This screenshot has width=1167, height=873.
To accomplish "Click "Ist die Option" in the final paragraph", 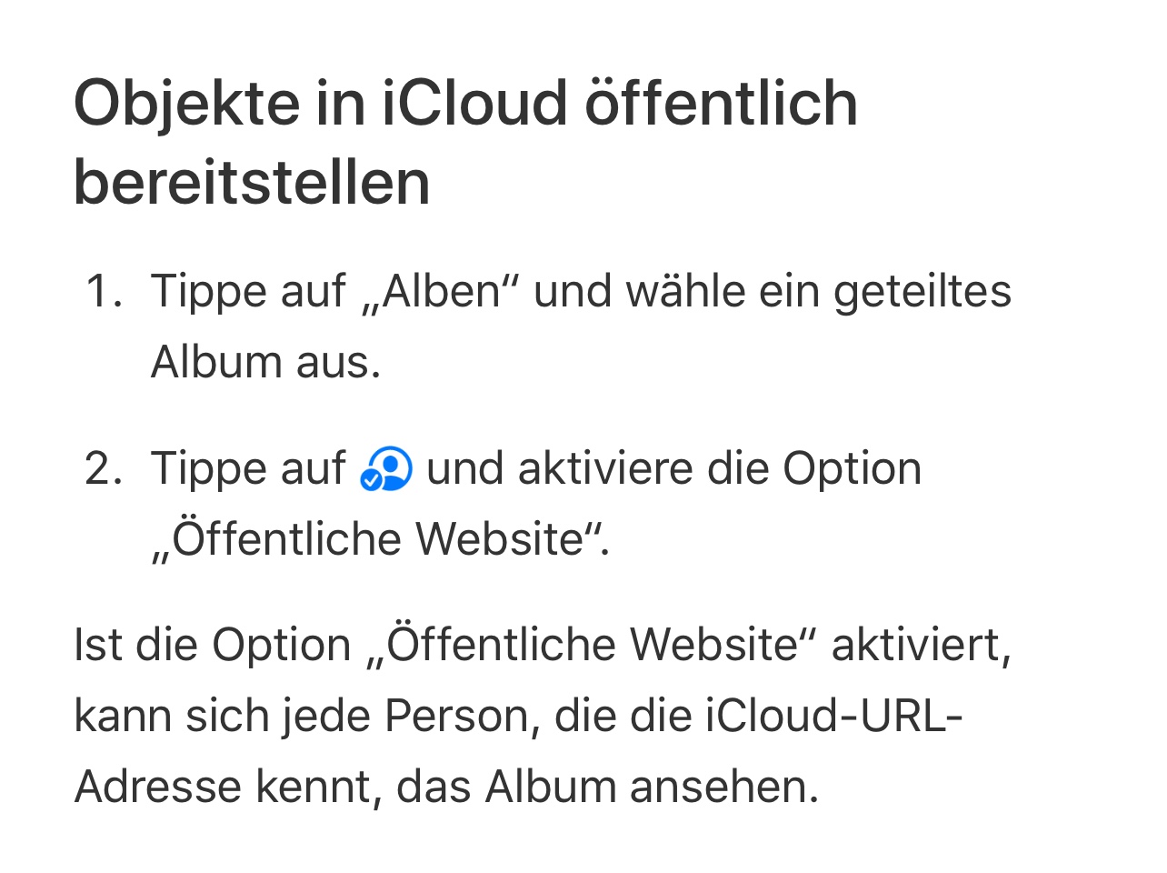I will point(213,646).
